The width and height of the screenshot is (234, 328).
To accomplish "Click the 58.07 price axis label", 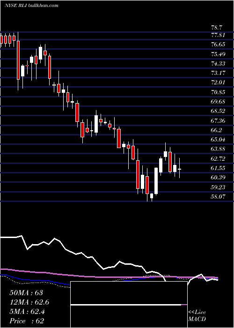I will point(218,196).
